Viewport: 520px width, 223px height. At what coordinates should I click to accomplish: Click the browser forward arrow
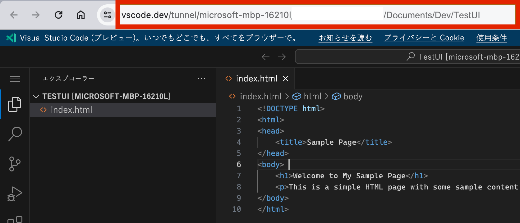coord(36,15)
